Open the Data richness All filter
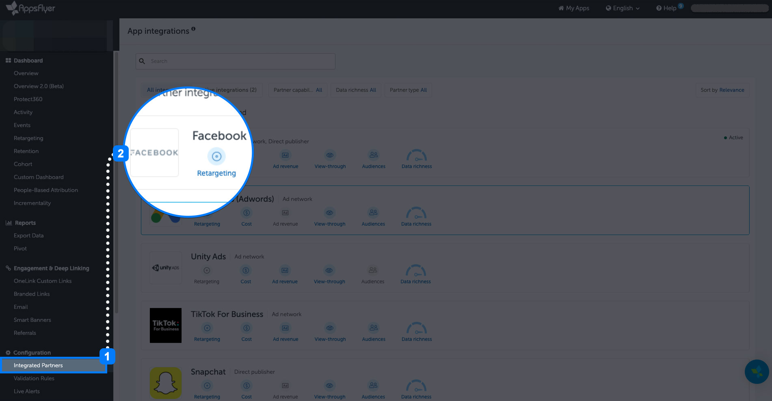 pyautogui.click(x=356, y=90)
